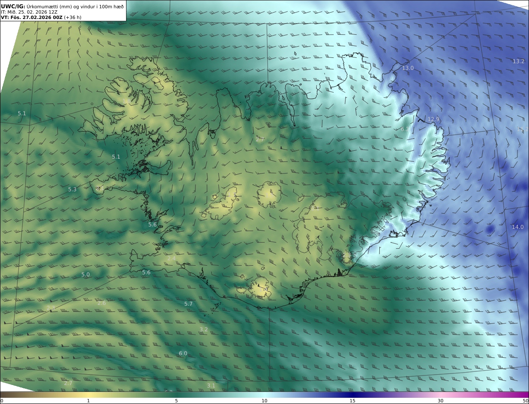Click the UWC/IG Úrkomumætti title text
Screen dimensions: 529x404
[x=62, y=6]
